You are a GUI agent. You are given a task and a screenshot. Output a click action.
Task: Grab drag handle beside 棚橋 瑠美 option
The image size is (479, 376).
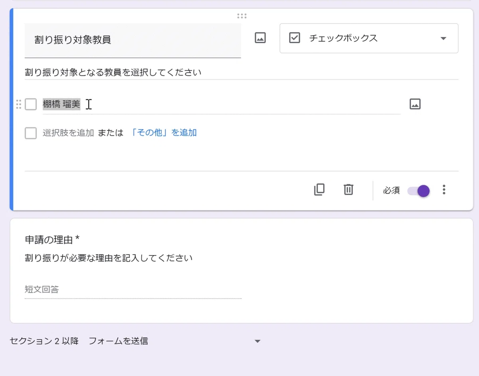(18, 104)
